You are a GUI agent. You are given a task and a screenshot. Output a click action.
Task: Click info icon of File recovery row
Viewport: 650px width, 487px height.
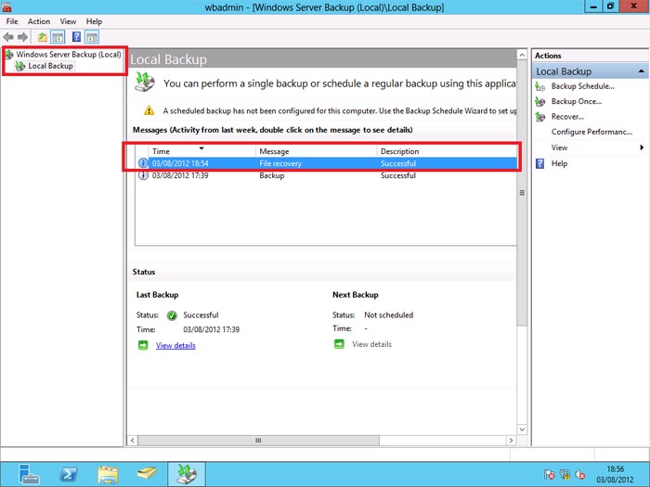click(143, 163)
